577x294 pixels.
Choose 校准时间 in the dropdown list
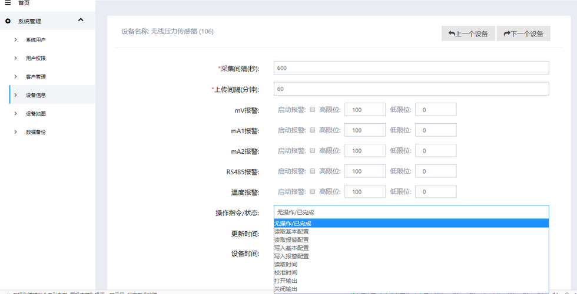(x=286, y=272)
